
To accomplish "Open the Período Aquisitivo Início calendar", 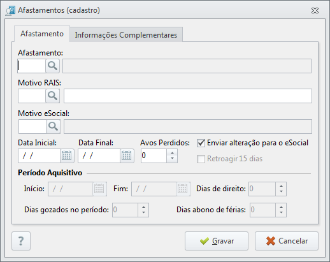I will (x=99, y=189).
